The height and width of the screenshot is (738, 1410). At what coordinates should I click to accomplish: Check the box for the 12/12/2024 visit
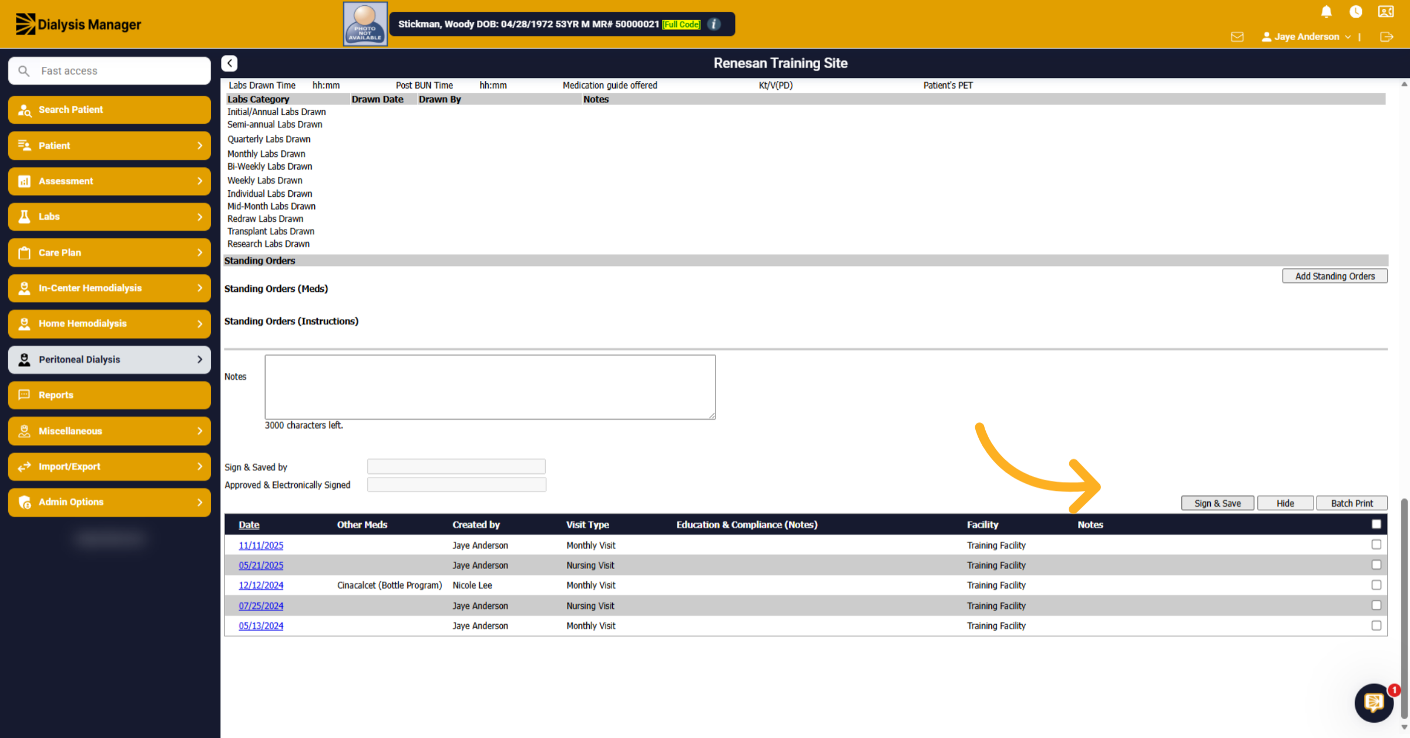[x=1376, y=585]
